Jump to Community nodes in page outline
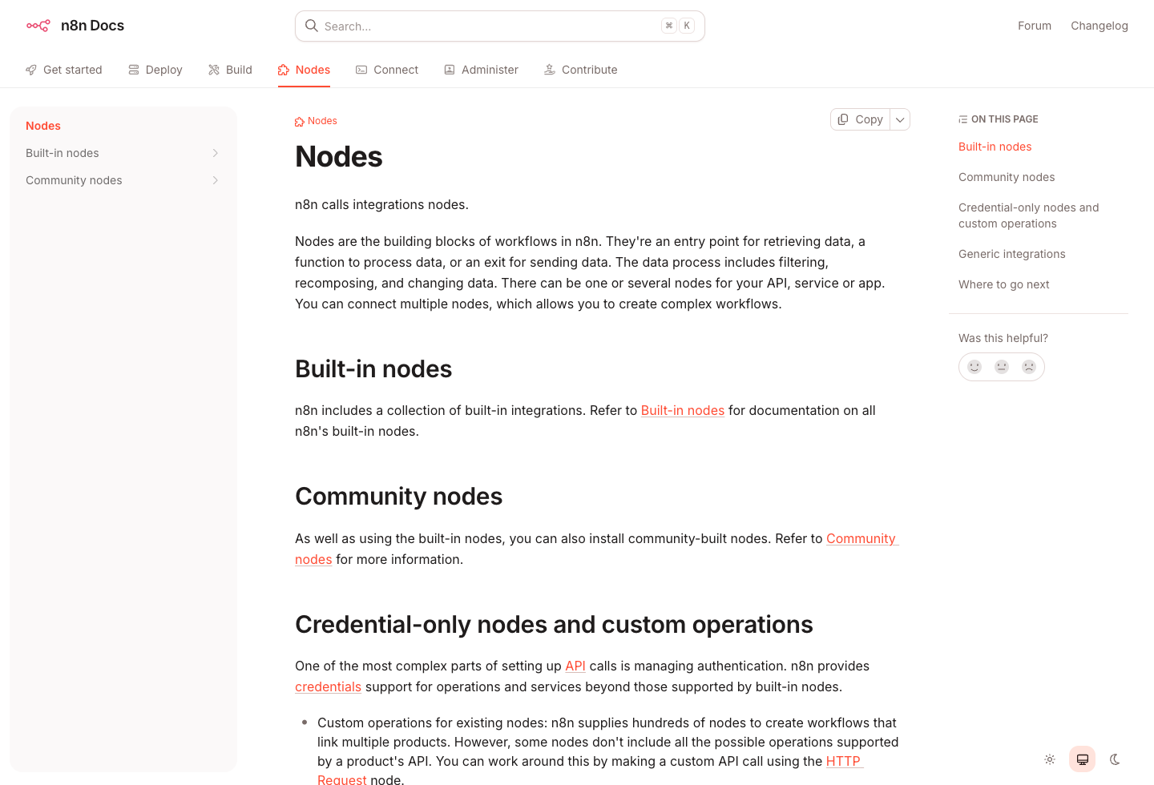Viewport: 1154px width, 785px height. [x=1007, y=177]
